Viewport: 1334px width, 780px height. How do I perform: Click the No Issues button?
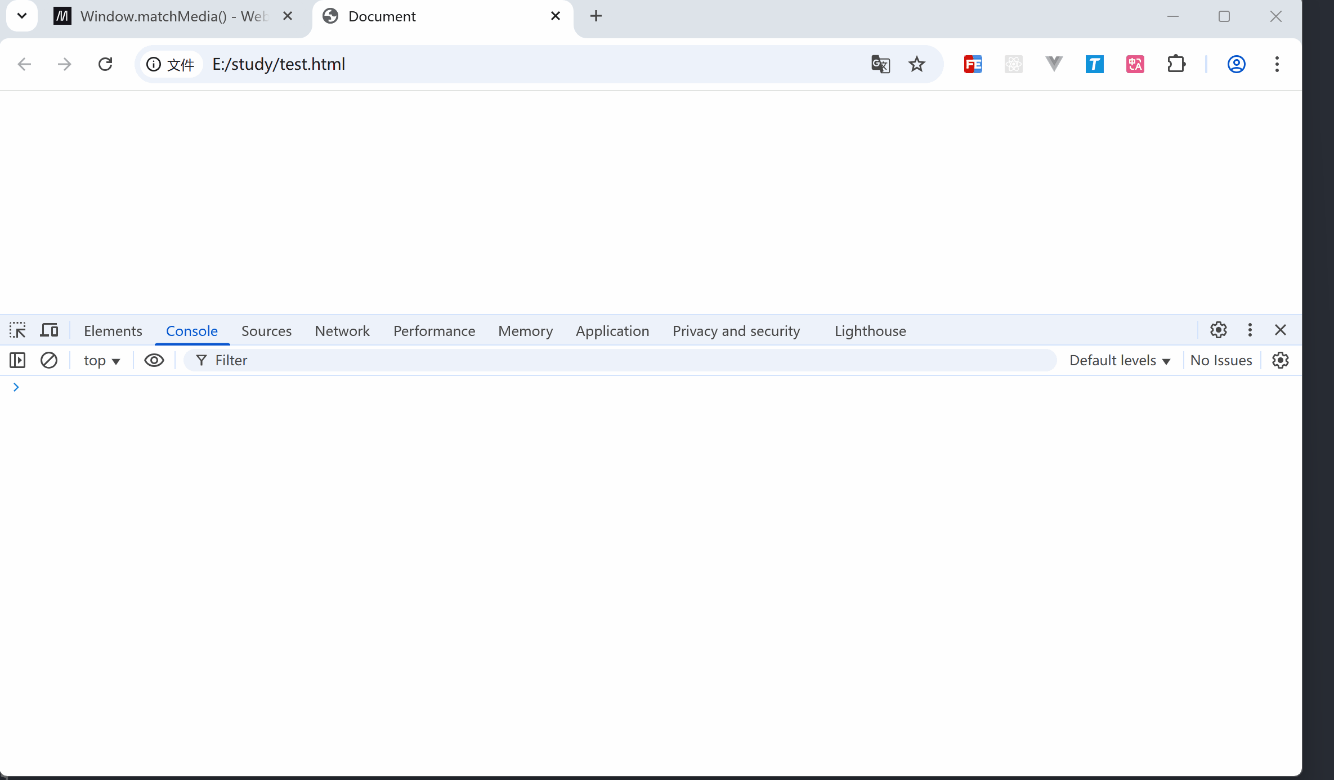point(1221,361)
